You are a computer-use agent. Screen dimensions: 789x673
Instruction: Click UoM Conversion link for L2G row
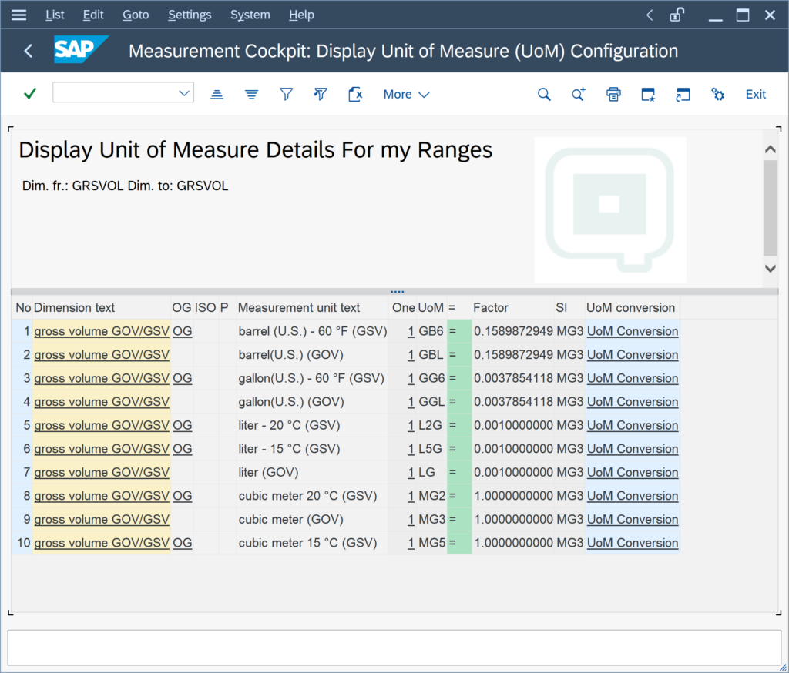[x=633, y=425]
